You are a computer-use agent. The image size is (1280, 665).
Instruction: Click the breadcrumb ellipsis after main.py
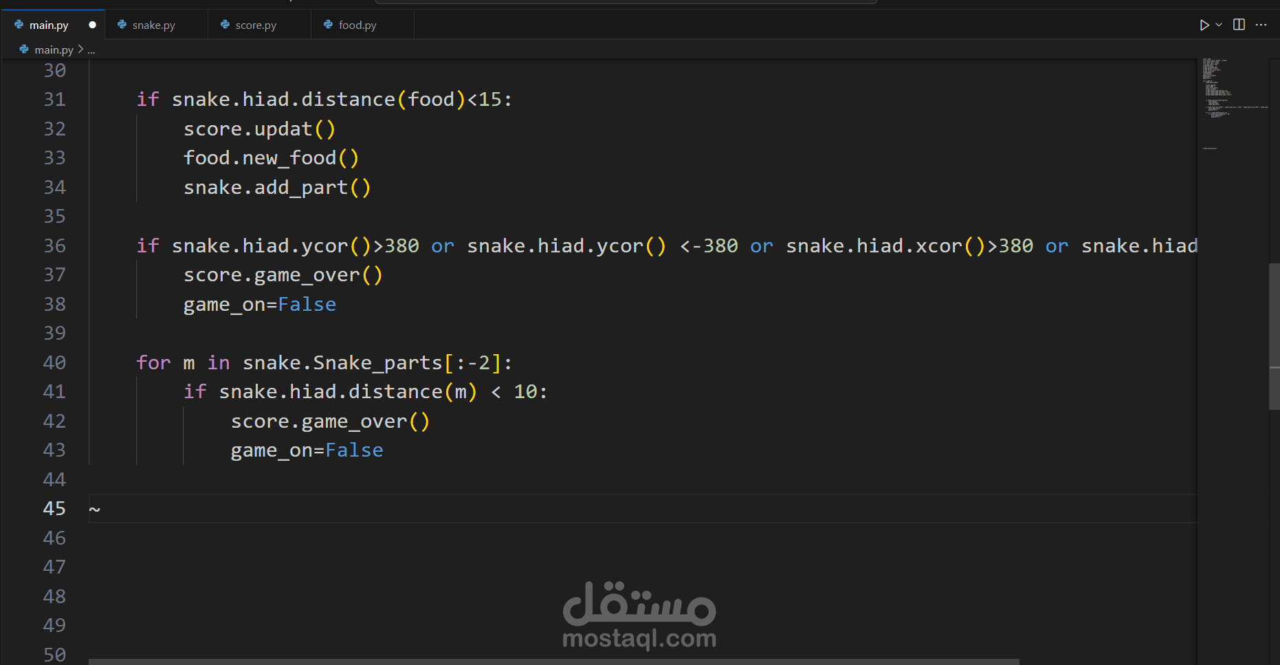tap(91, 50)
